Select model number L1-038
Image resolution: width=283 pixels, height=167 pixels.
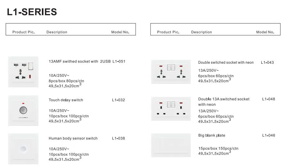119,138
